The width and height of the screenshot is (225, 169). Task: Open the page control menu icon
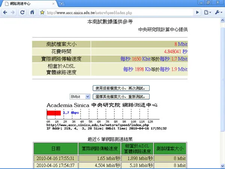pyautogui.click(x=207, y=12)
